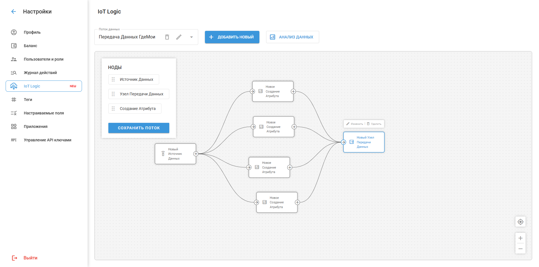Center the canvas with the locate icon
The height and width of the screenshot is (267, 539).
[x=520, y=222]
